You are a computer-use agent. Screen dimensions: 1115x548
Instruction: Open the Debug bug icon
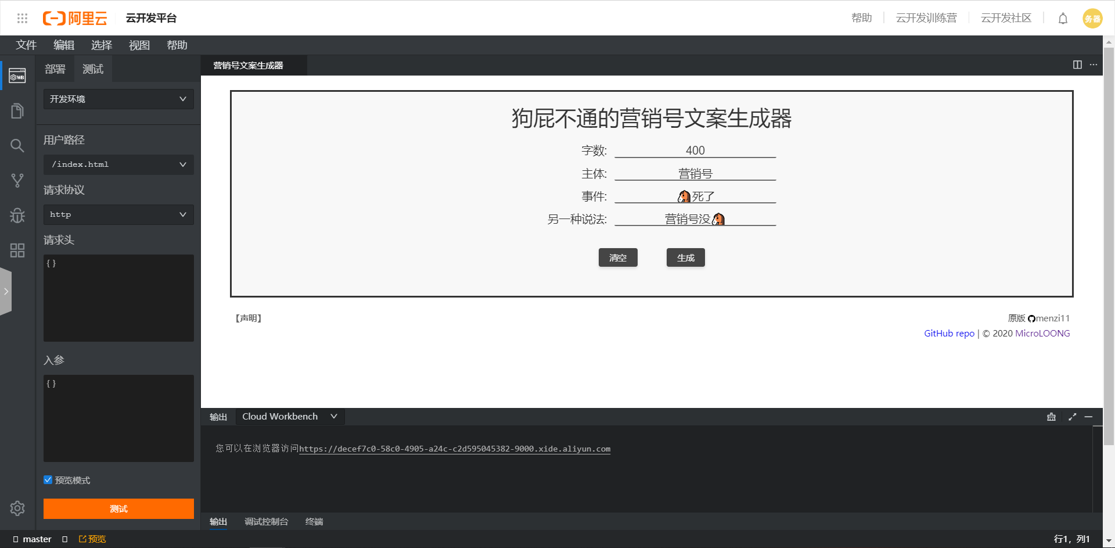(x=17, y=216)
